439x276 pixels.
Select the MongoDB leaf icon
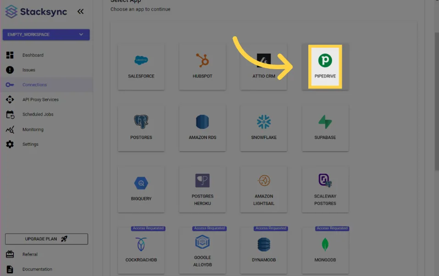point(325,244)
